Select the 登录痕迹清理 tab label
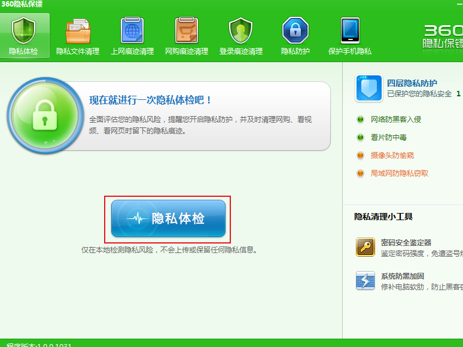 click(240, 51)
